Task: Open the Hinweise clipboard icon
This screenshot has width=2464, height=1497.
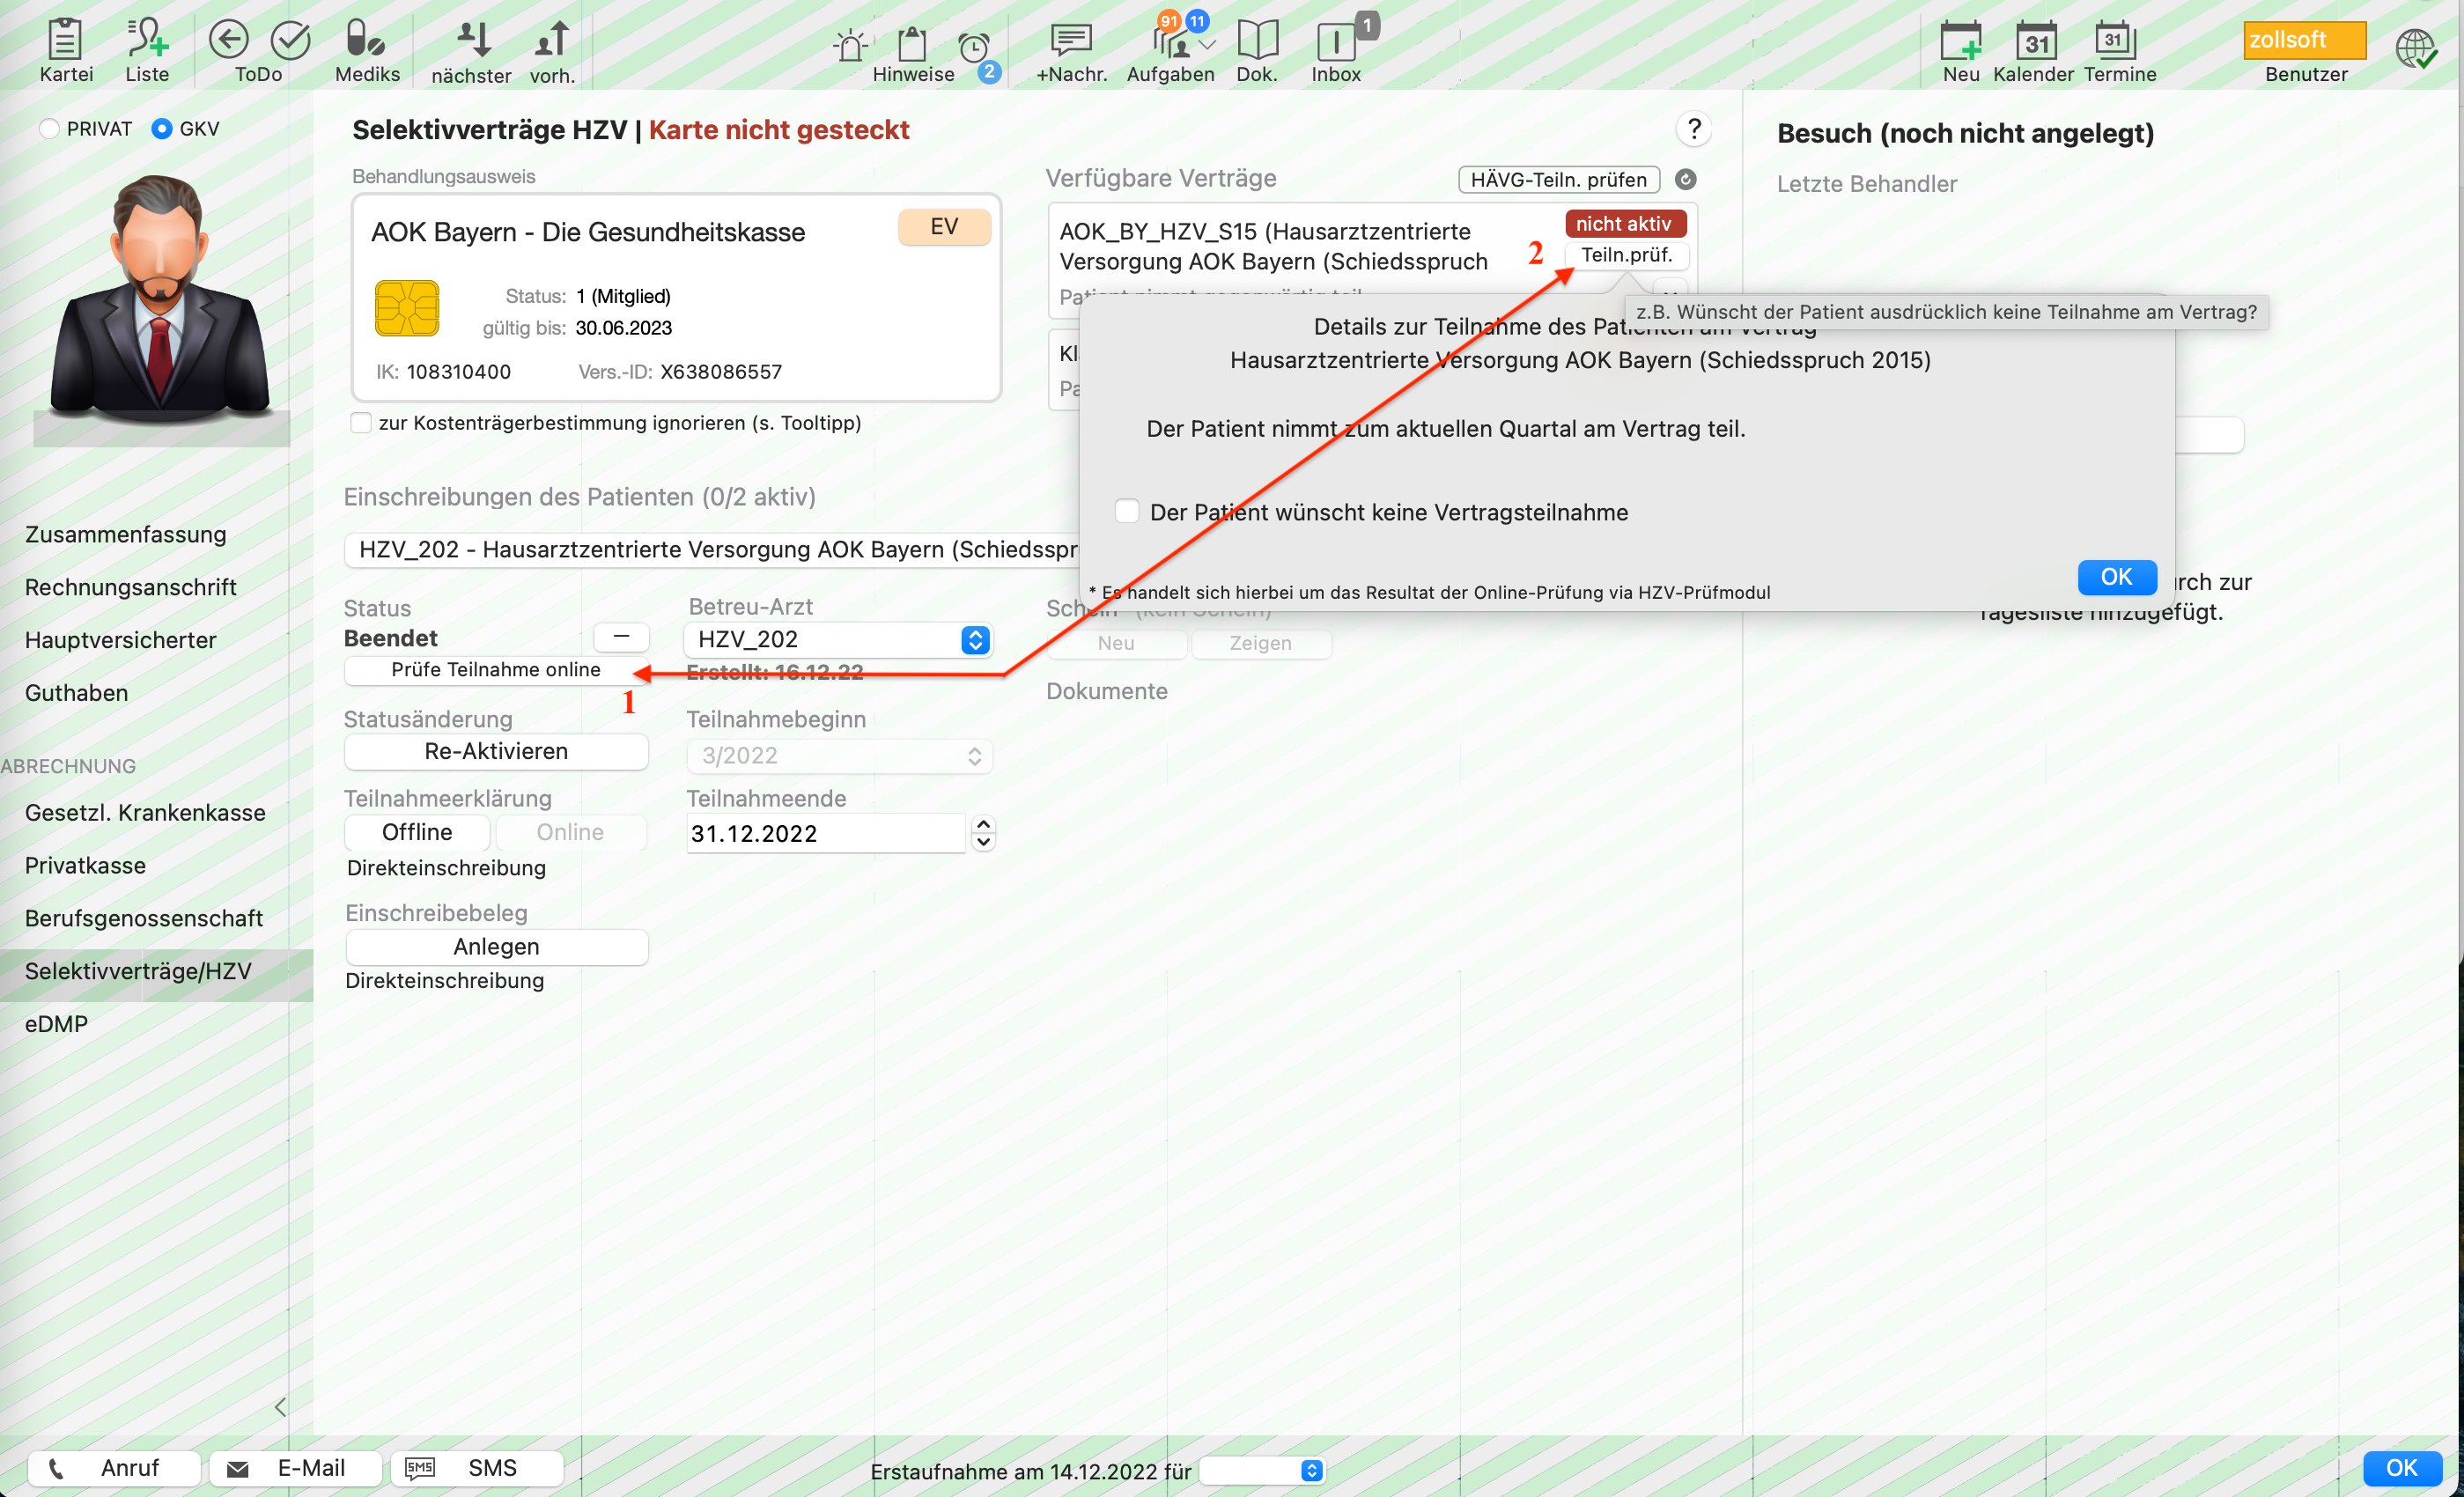Action: [x=912, y=44]
